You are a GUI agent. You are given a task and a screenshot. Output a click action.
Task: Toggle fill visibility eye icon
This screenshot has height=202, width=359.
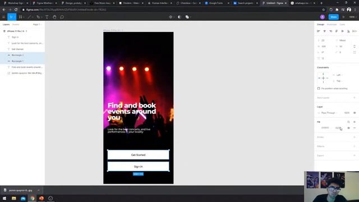[x=348, y=128]
